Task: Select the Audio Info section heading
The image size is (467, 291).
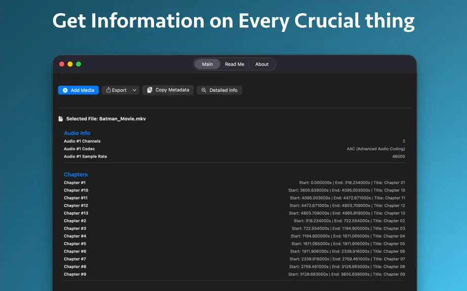Action: [x=77, y=133]
